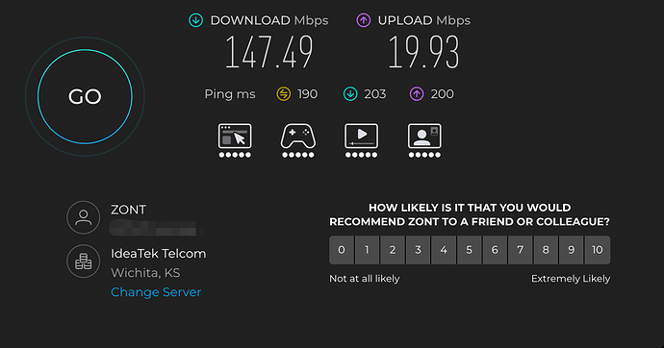Click the video chat rating icon
This screenshot has height=348, width=664.
[424, 140]
